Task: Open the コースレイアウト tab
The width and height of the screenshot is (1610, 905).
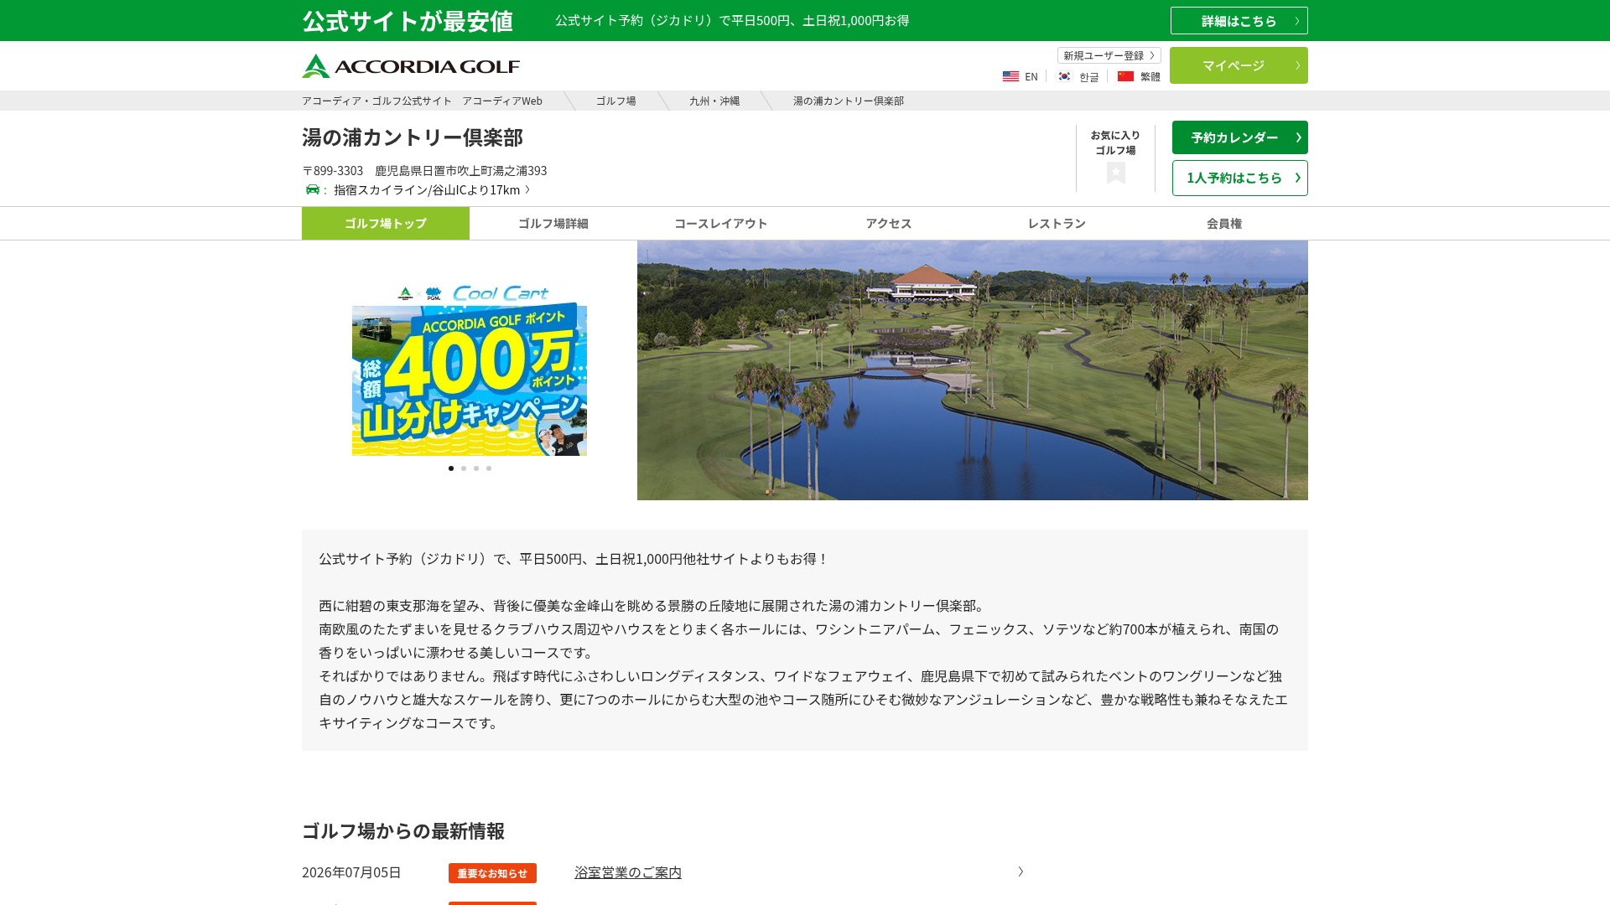Action: point(721,223)
